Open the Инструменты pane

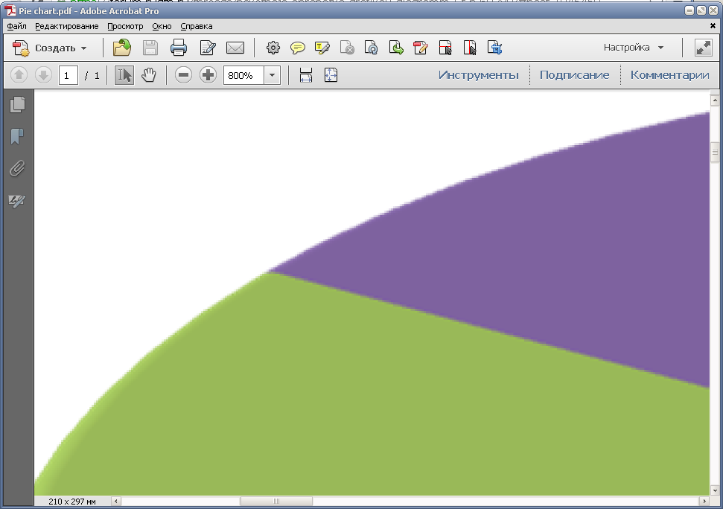(478, 75)
